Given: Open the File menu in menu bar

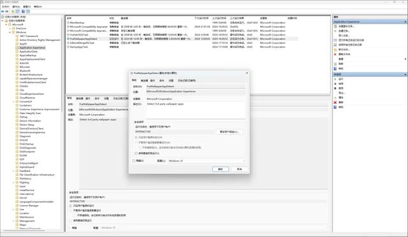Looking at the screenshot, I should tap(6, 6).
